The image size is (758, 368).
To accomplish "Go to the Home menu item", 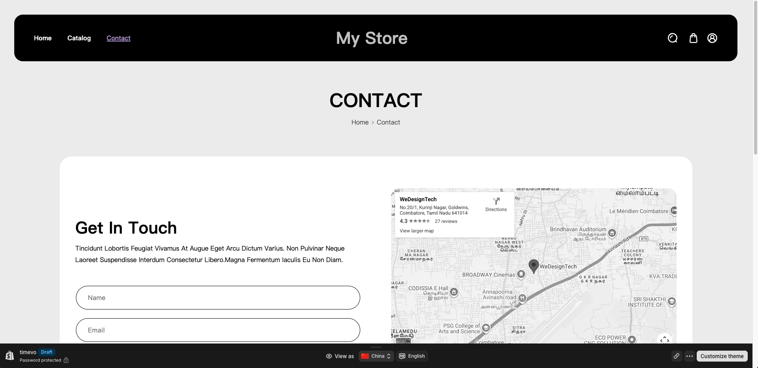I will [43, 38].
